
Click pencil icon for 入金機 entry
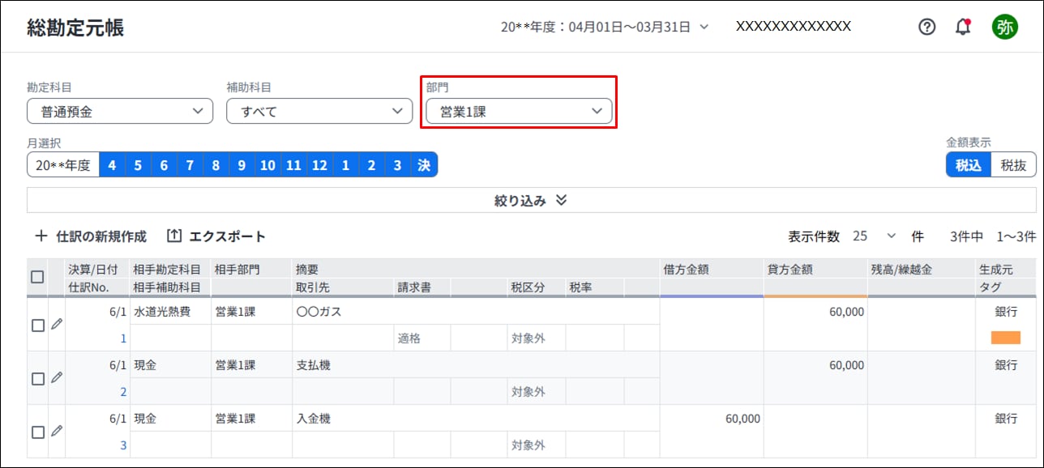coord(56,431)
